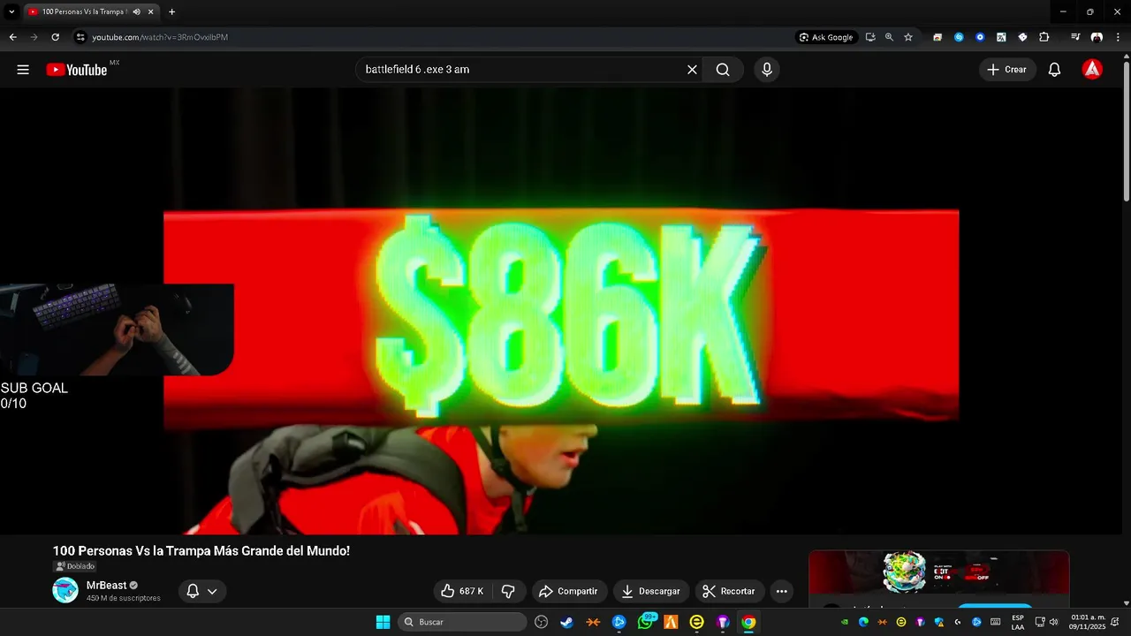Open the Windows Start menu

383,622
